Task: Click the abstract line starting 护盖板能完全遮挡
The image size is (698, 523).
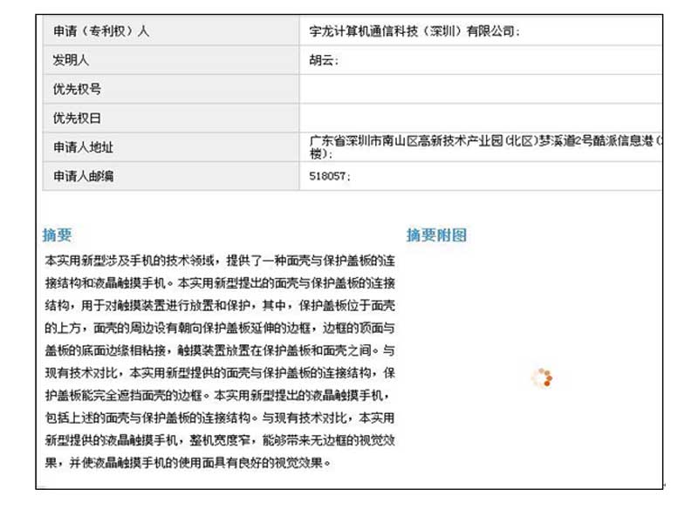Action: click(x=217, y=396)
